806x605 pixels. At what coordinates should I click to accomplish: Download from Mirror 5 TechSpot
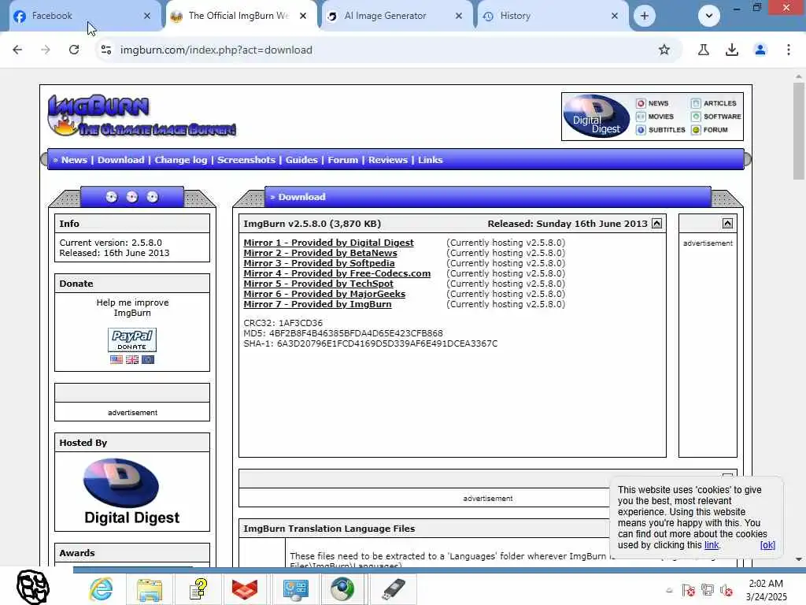[x=318, y=284]
